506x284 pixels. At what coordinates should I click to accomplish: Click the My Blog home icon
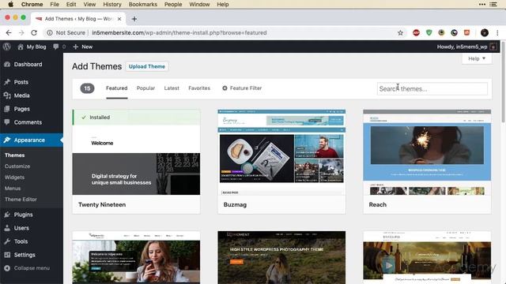(x=21, y=47)
